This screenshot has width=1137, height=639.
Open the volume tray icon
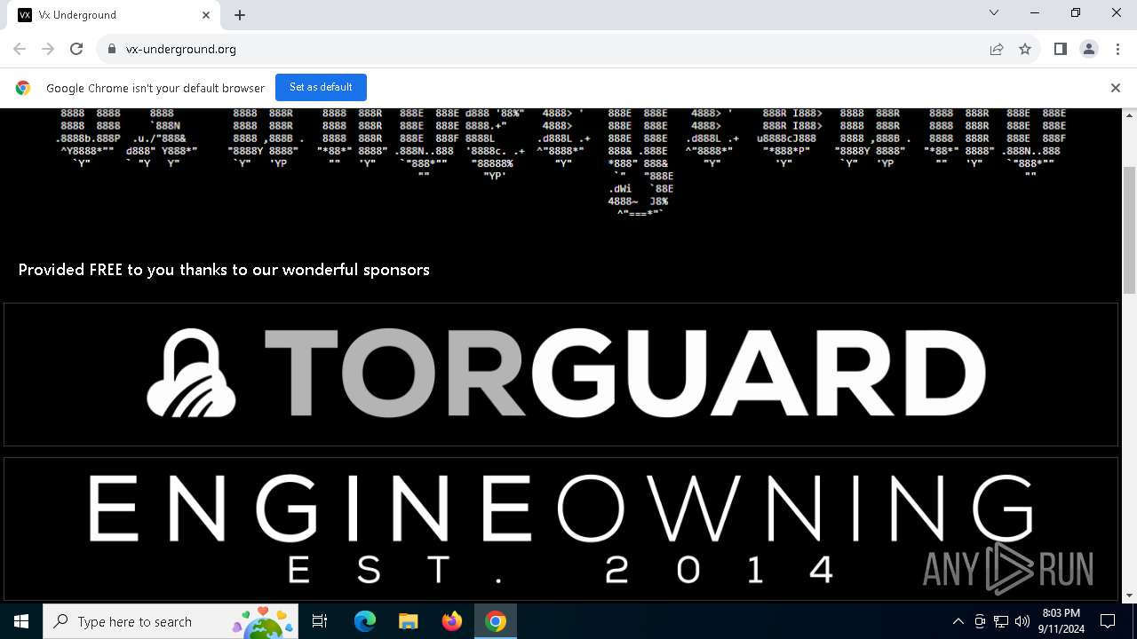[1022, 621]
